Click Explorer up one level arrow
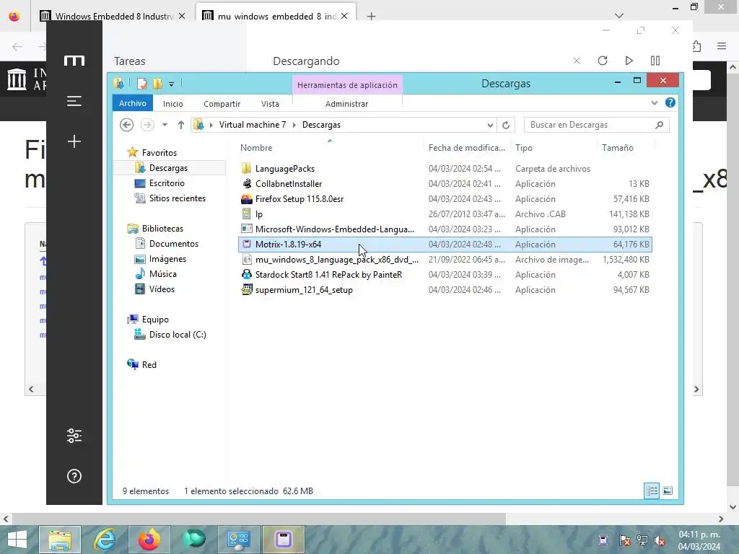The image size is (739, 554). (181, 125)
